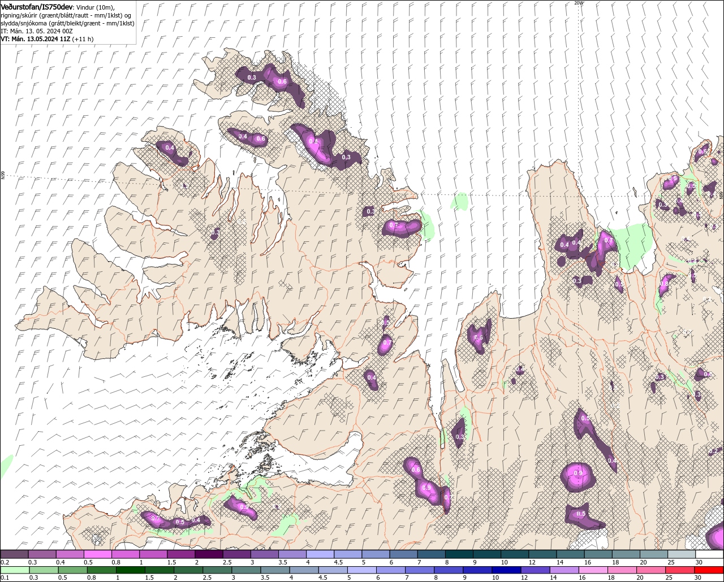Pick bottom-row legend swatch between 0.5 and 0.8

[x=73, y=570]
